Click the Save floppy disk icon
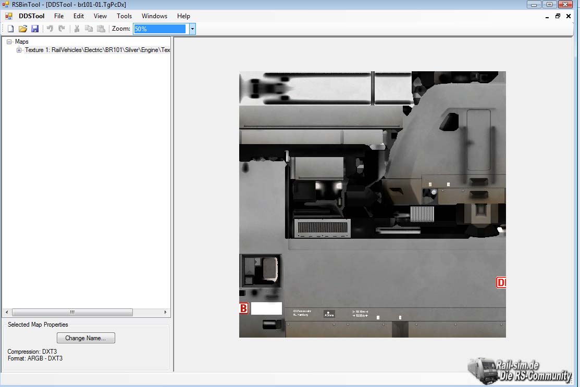The width and height of the screenshot is (580, 387). tap(35, 29)
